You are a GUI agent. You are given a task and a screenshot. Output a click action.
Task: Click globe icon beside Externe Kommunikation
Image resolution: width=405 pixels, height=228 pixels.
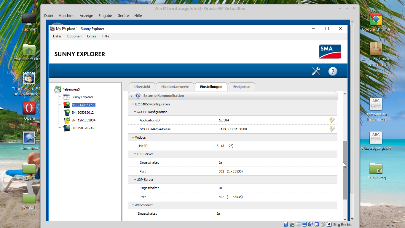coord(138,96)
